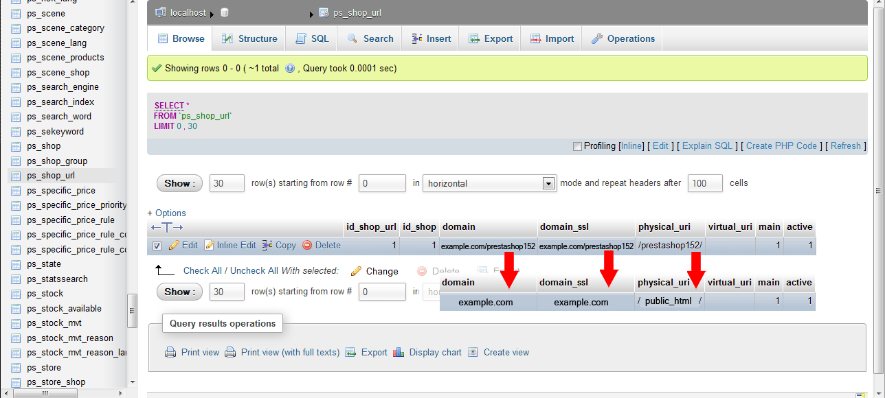The height and width of the screenshot is (398, 885).
Task: Open the Export tab
Action: point(491,39)
